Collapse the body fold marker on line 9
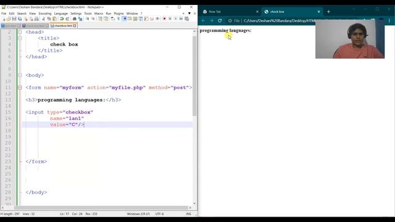Screen dimensions: 395x222 [20, 75]
